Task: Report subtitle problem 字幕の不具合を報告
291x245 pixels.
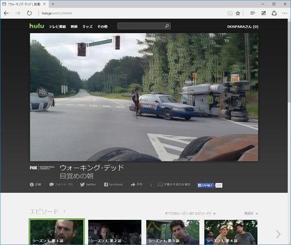Action: 174,184
